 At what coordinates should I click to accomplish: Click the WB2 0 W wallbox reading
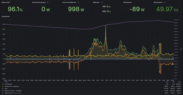[x=106, y=11]
